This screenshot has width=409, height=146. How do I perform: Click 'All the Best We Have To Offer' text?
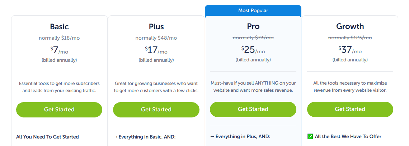(x=348, y=137)
